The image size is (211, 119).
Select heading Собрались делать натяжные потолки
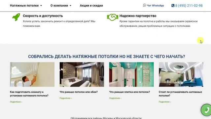coord(106,57)
